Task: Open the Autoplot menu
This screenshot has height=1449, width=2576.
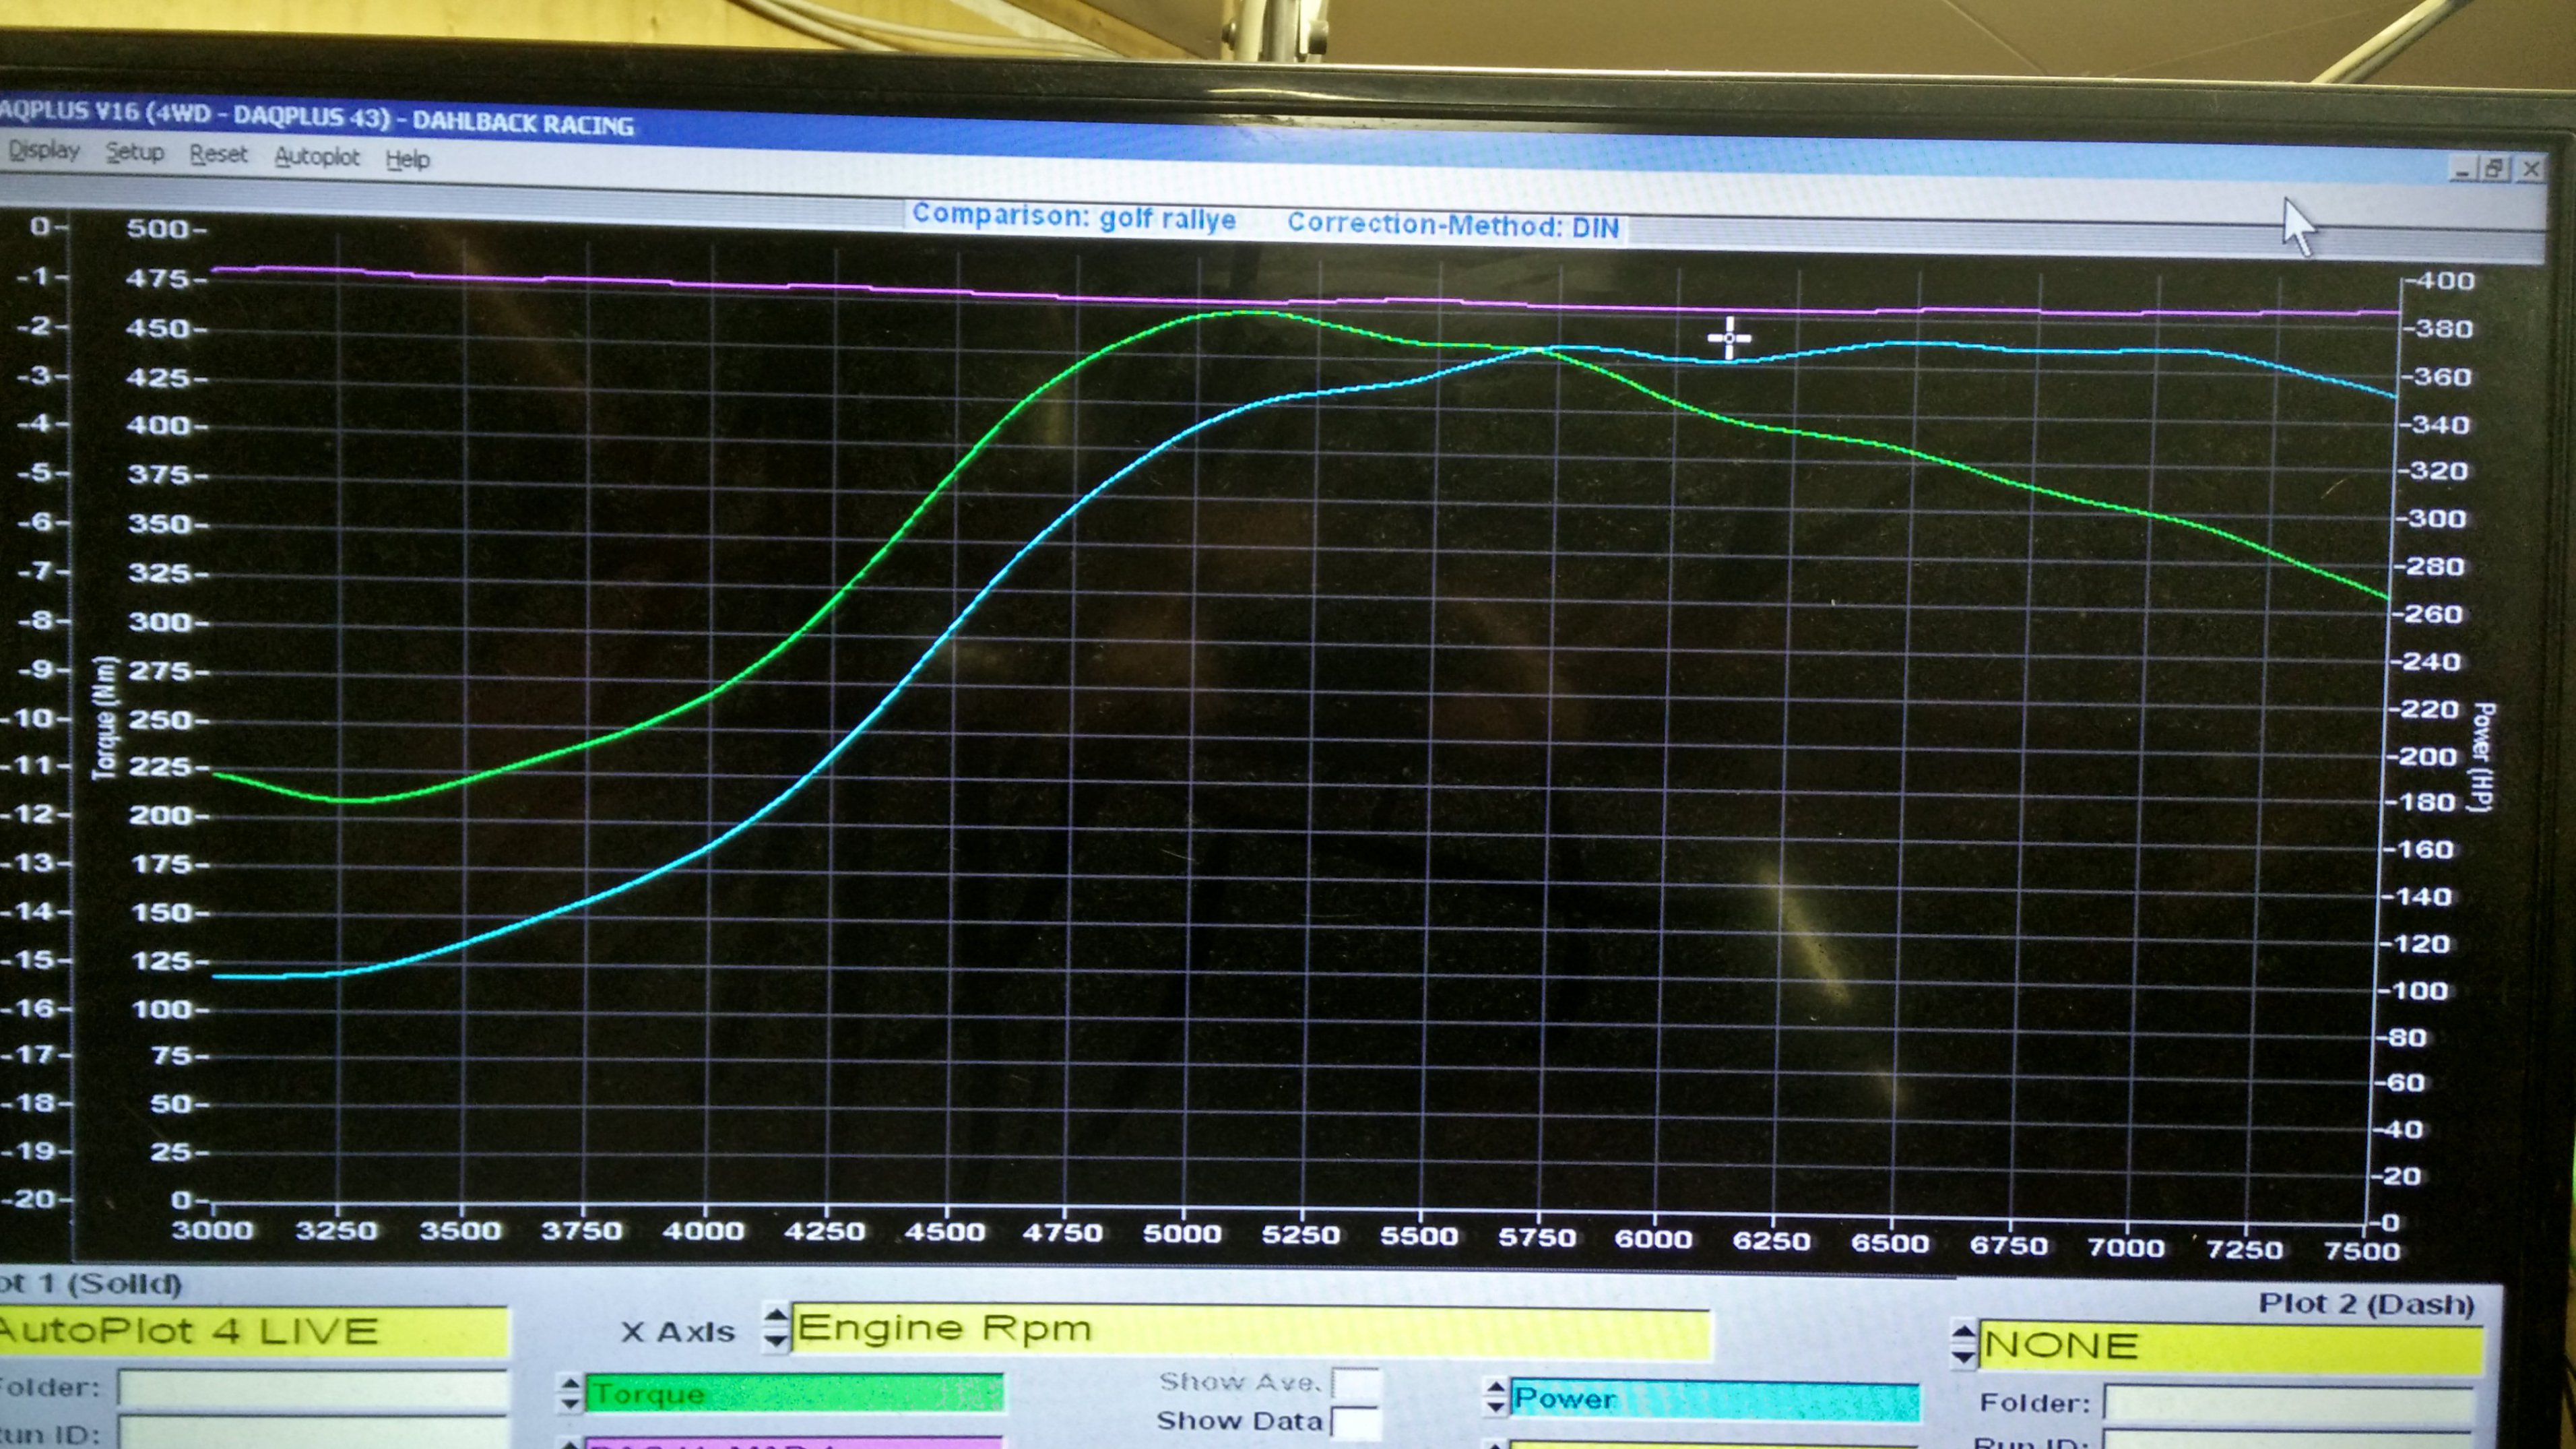Action: pyautogui.click(x=316, y=157)
